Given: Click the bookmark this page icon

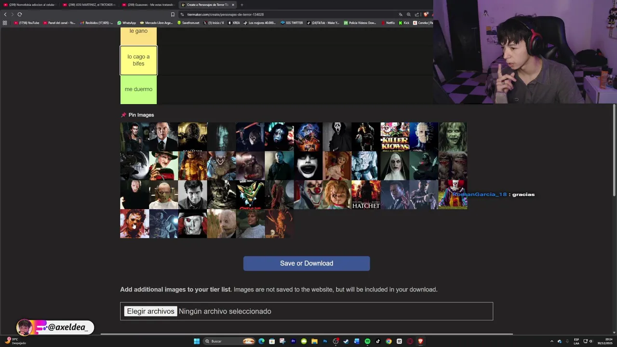Looking at the screenshot, I should tap(173, 14).
